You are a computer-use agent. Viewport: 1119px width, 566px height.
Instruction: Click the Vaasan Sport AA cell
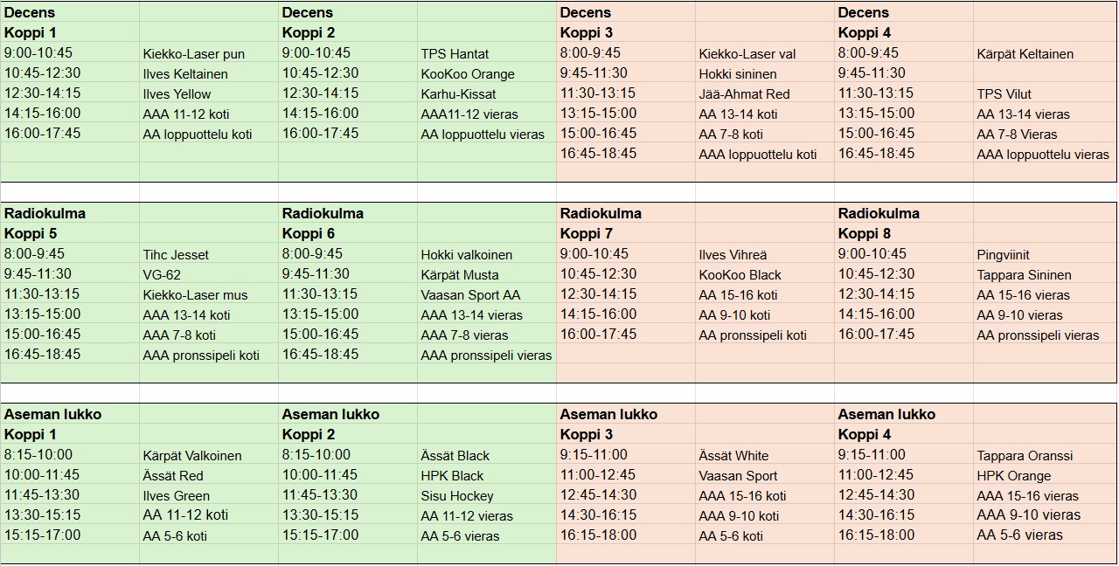coord(470,295)
